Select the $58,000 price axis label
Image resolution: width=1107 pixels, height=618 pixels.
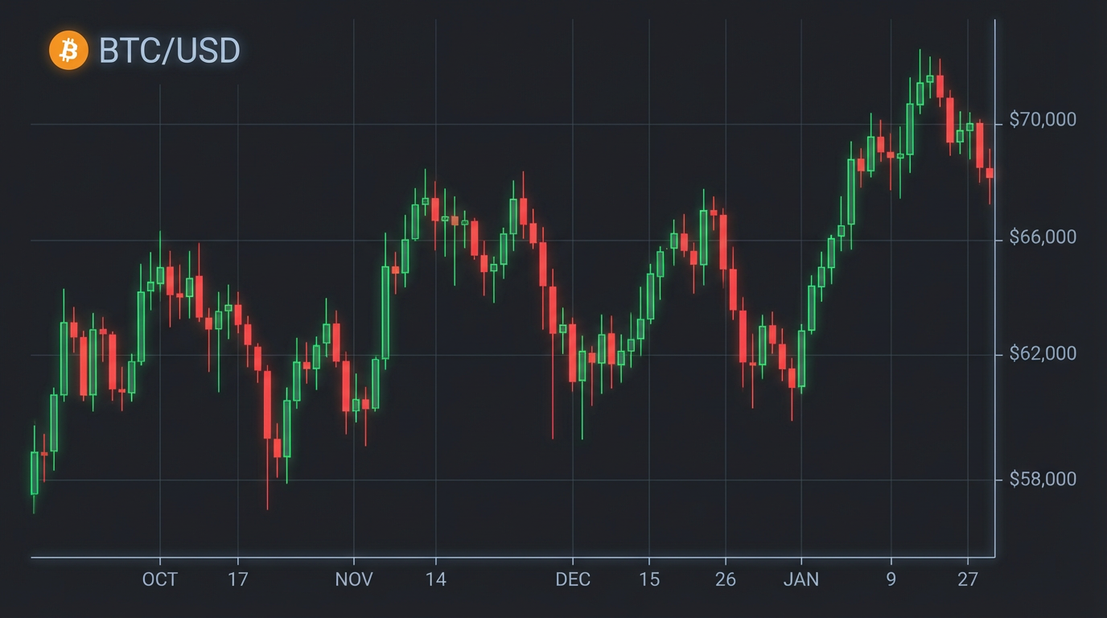pyautogui.click(x=1043, y=480)
